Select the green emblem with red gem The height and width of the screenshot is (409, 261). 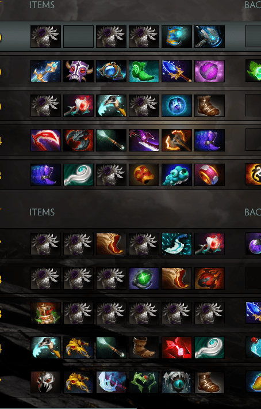click(144, 382)
